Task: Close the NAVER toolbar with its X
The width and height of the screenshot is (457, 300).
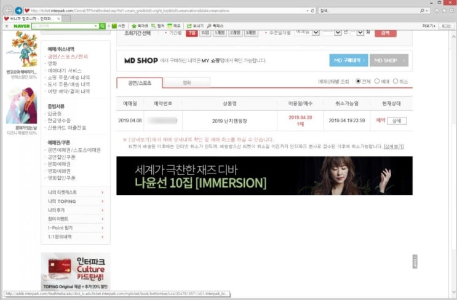Action: point(7,26)
